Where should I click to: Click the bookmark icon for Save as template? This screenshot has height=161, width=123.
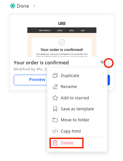click(55, 109)
